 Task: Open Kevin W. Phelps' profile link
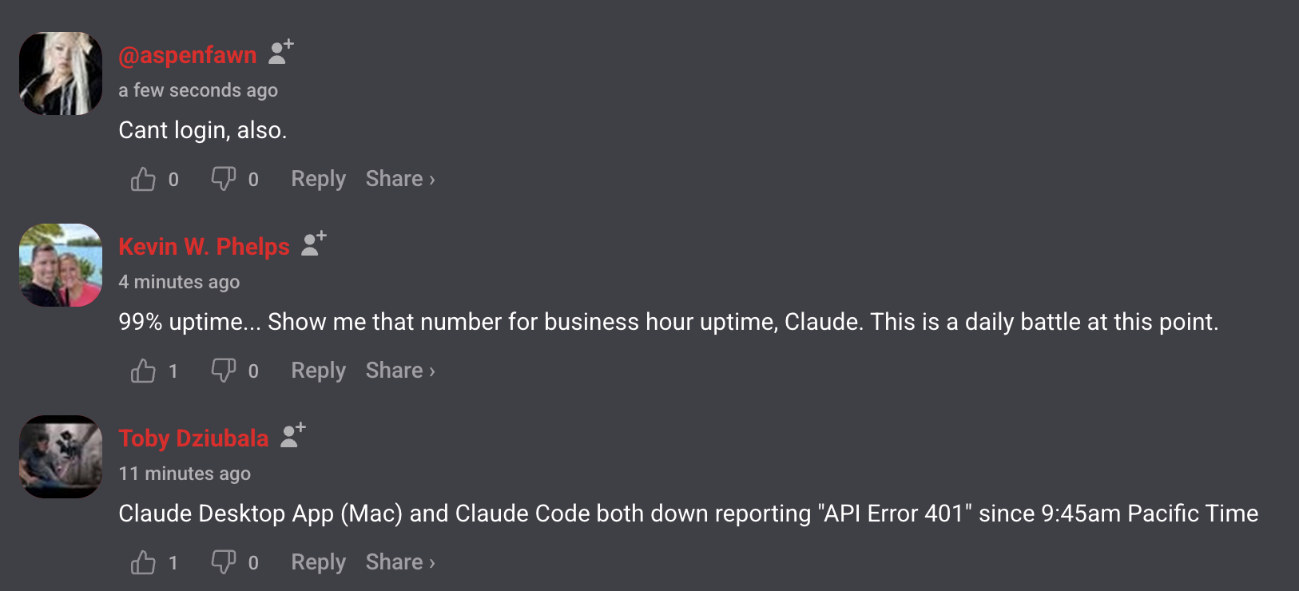[205, 247]
